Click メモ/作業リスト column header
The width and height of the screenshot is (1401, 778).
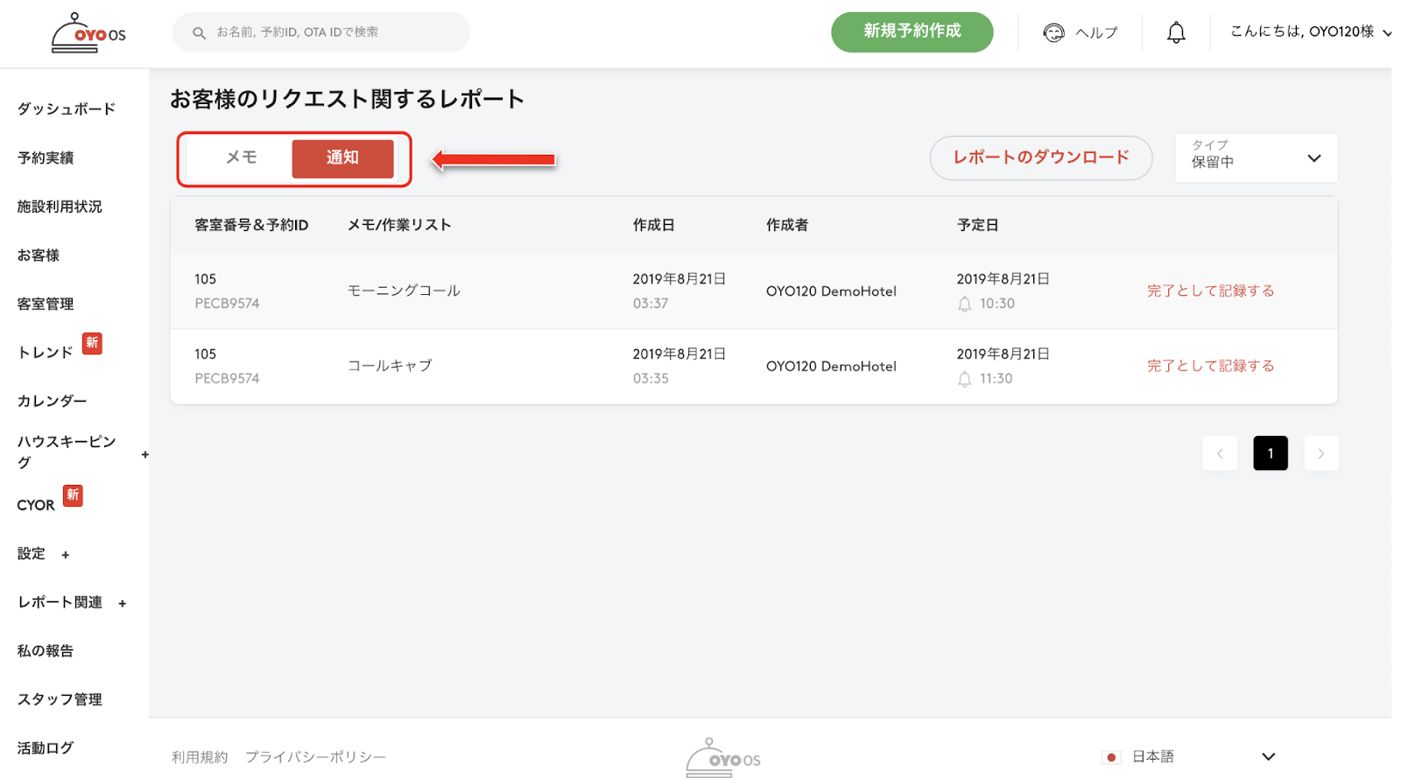[x=399, y=226]
